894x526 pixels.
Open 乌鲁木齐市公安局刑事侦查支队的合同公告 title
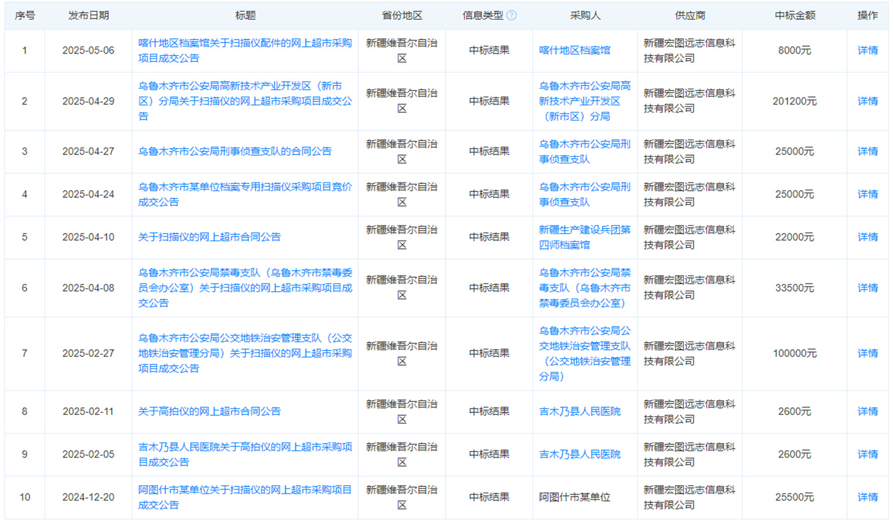(x=235, y=151)
